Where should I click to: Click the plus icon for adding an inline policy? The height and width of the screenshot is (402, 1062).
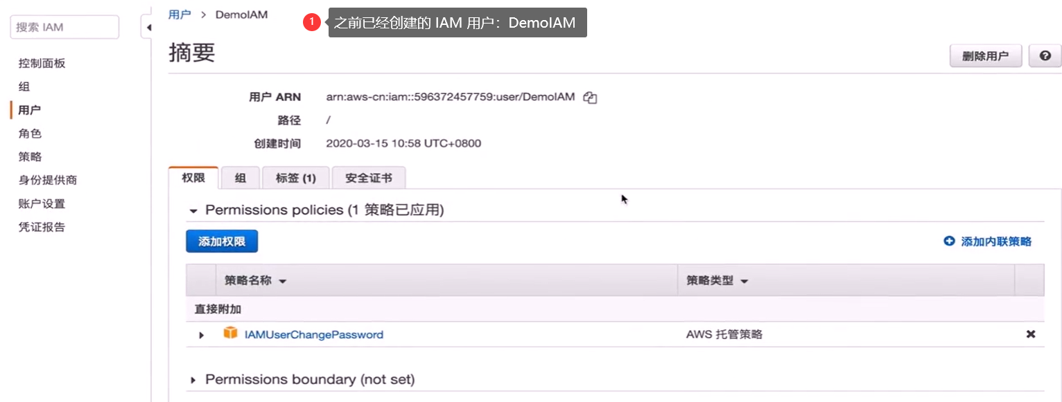click(949, 241)
